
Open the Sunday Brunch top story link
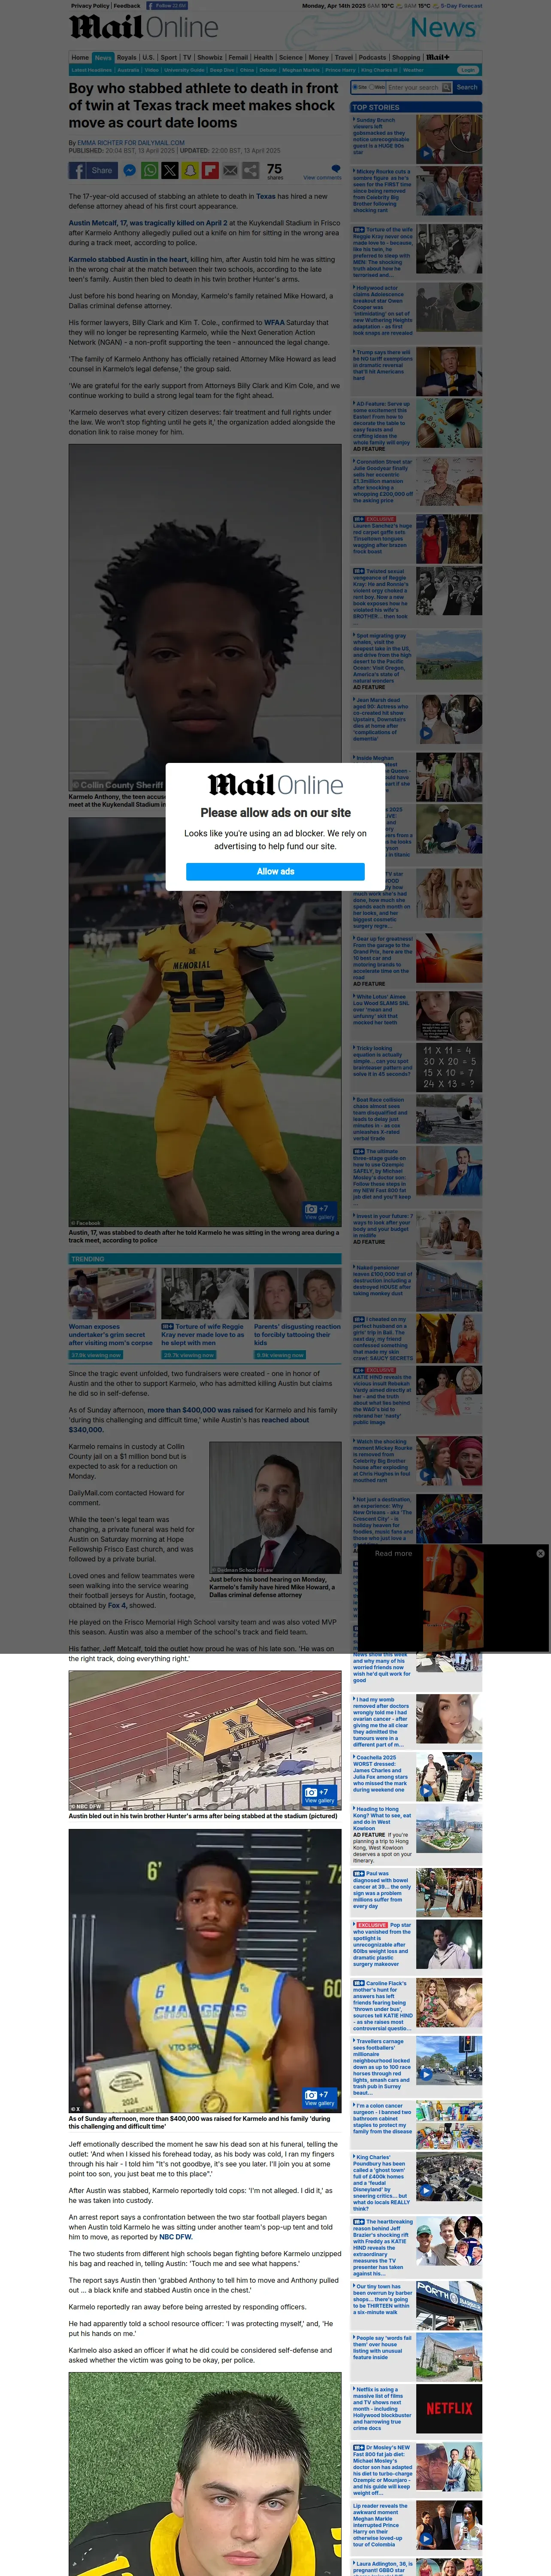[382, 136]
